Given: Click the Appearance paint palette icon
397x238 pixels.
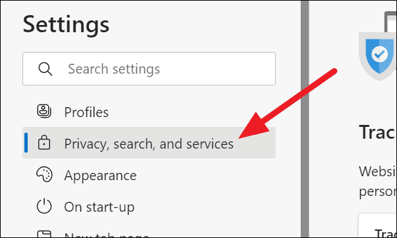Looking at the screenshot, I should pyautogui.click(x=44, y=175).
